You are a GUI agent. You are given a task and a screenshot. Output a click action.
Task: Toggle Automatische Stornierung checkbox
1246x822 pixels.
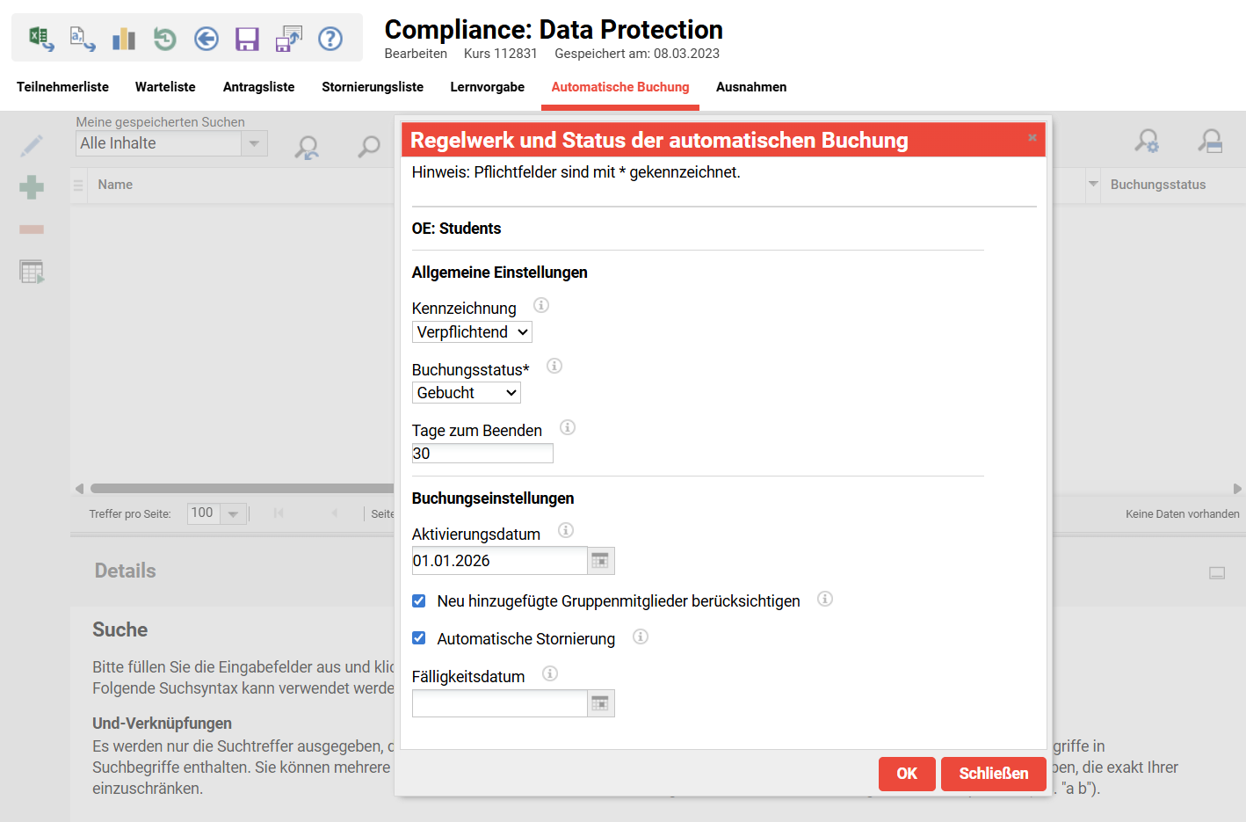(419, 639)
